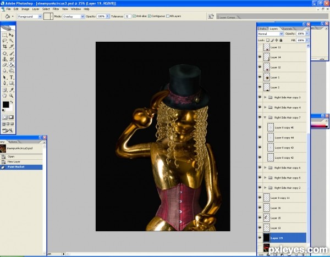Screen dimensions: 330x257
Task: Show Layer 11 via its visibility box
Action: click(x=260, y=47)
